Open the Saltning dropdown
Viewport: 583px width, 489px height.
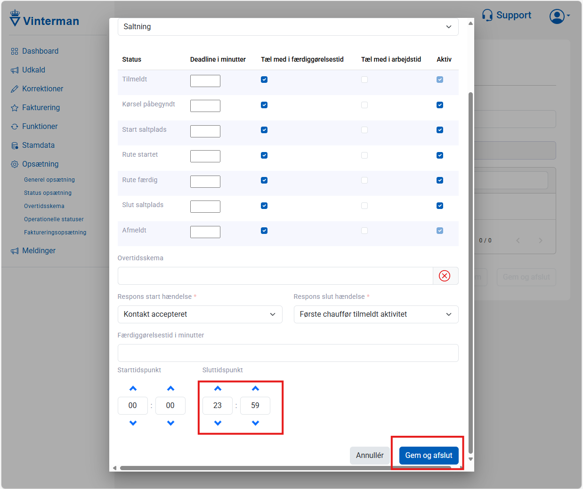(x=288, y=27)
